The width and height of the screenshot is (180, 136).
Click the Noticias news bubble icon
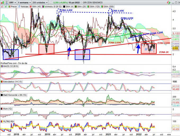tap(19, 7)
